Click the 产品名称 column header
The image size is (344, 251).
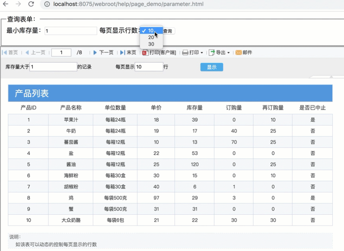click(71, 108)
